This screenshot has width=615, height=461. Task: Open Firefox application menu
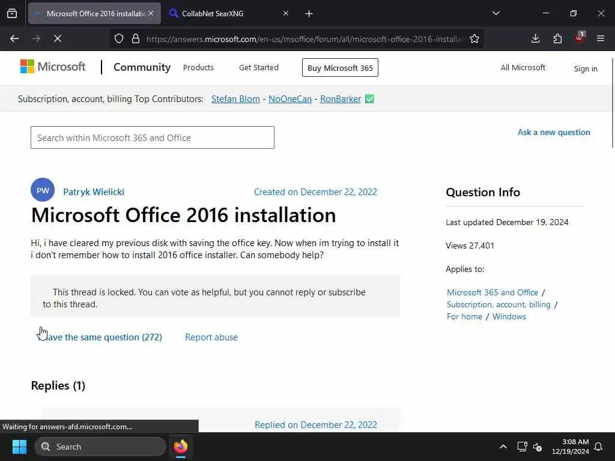(x=601, y=38)
